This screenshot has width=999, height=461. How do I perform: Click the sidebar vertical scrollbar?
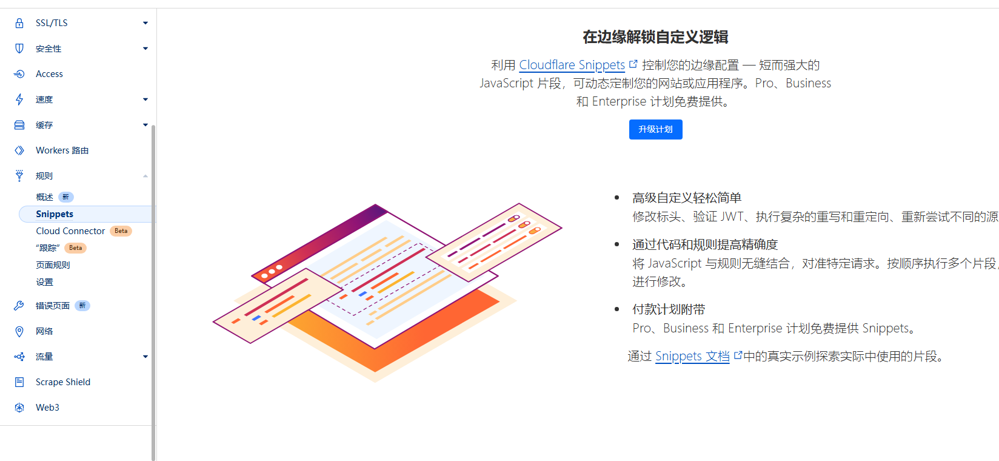(153, 291)
